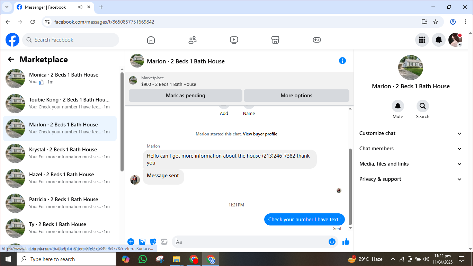The image size is (473, 266).
Task: Open weather 29°C Haze widget
Action: click(365, 259)
